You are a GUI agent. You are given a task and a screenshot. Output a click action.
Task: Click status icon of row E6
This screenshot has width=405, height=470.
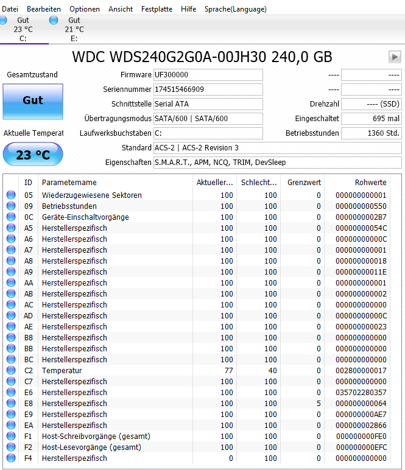(x=11, y=392)
